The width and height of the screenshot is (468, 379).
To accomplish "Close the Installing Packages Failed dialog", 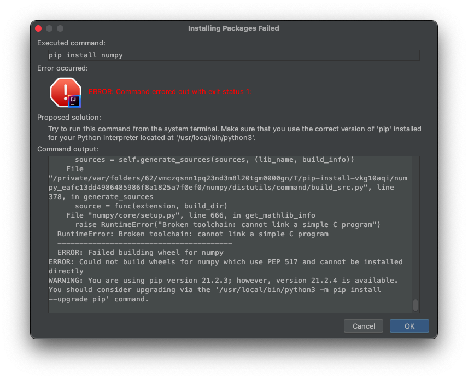I will 38,28.
